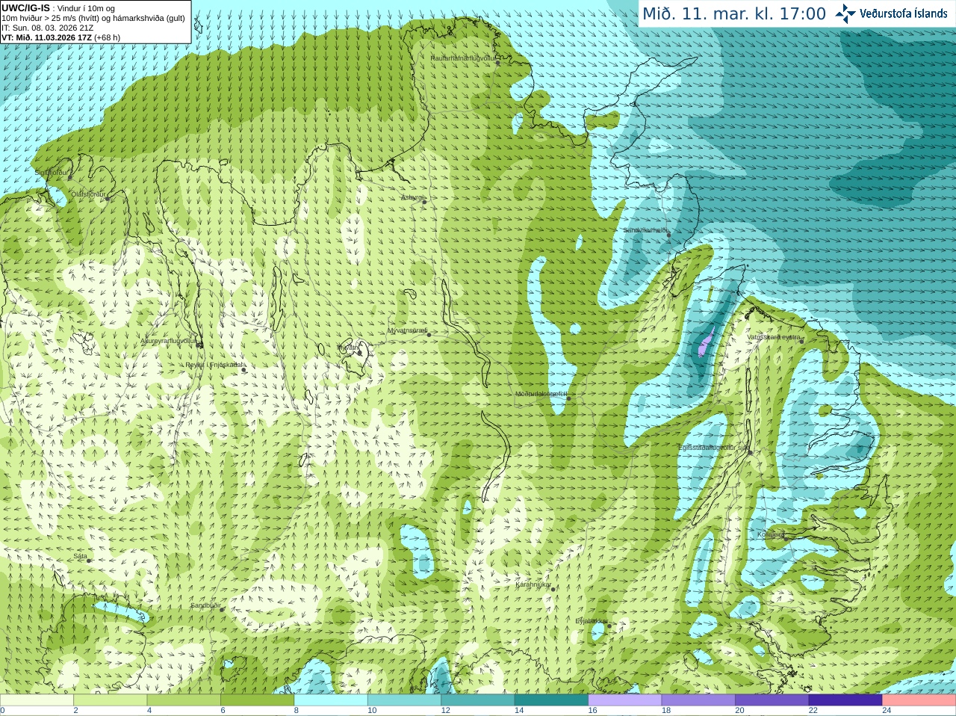Select the 16–18 m/s legend color swatch
The image size is (956, 716).
coord(625,700)
